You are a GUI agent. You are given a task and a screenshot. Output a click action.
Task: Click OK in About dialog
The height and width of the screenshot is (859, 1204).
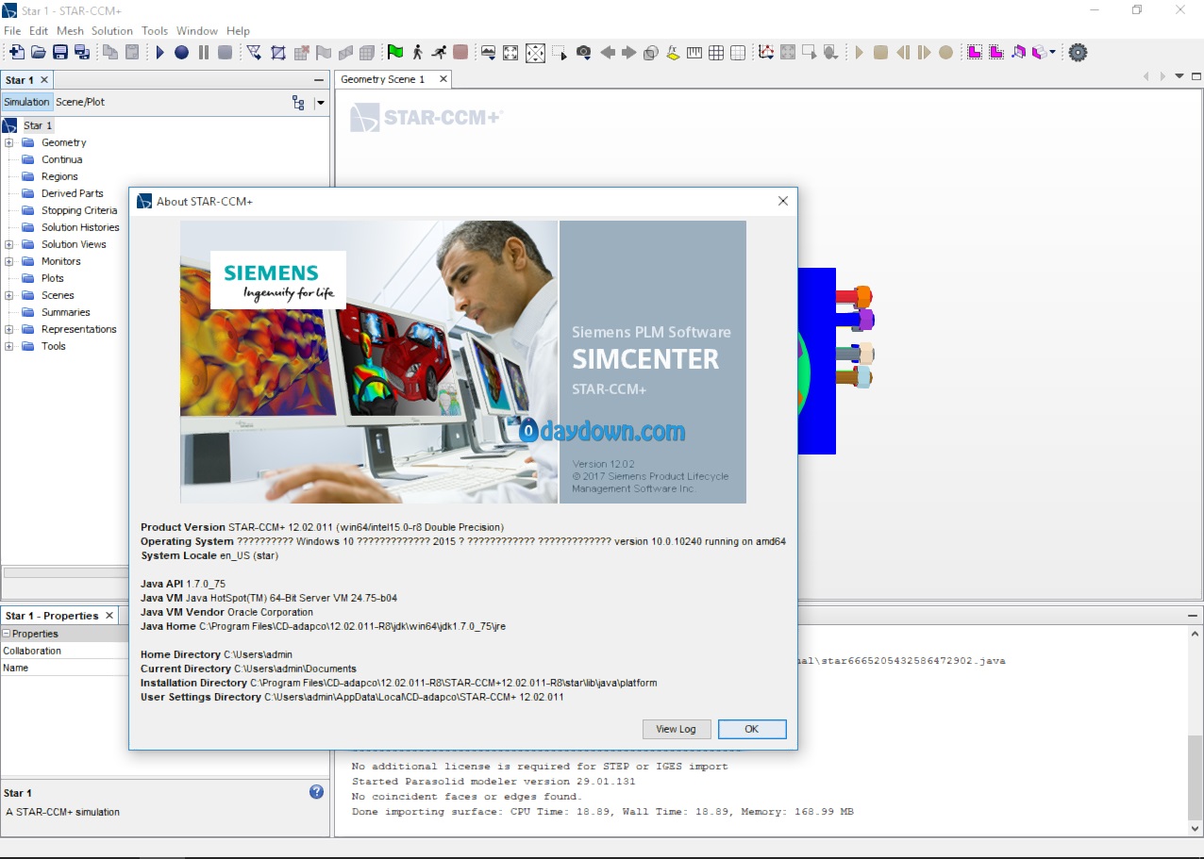click(x=751, y=729)
